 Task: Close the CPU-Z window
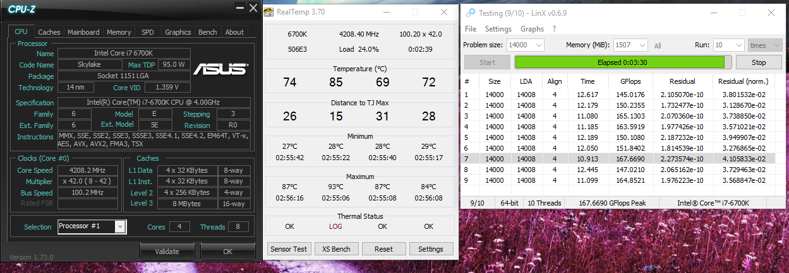253,8
